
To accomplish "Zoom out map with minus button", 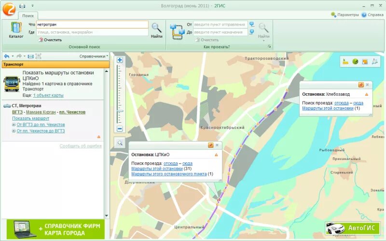I will tap(120, 128).
